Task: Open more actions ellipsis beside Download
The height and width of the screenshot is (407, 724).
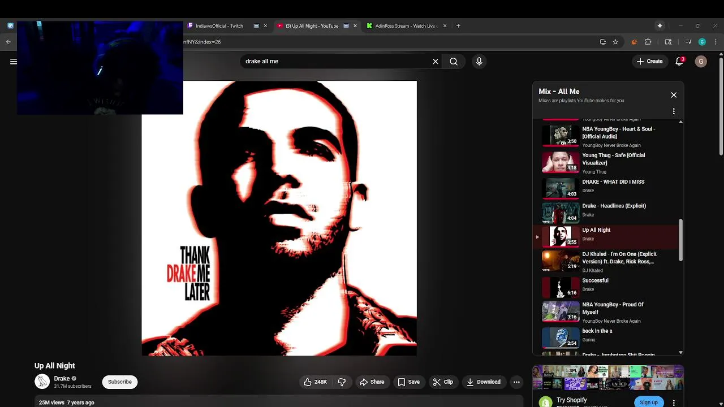Action: click(x=516, y=382)
